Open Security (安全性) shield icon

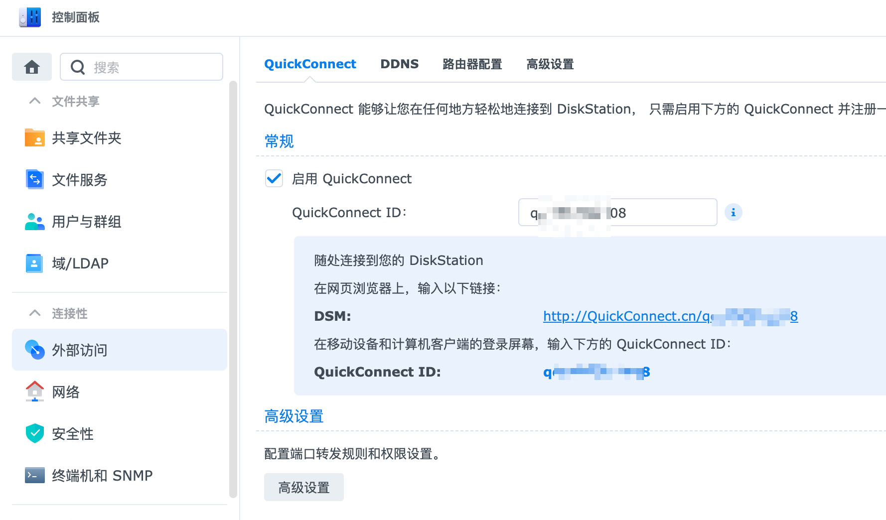tap(34, 434)
